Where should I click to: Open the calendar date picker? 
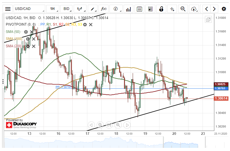(139, 9)
